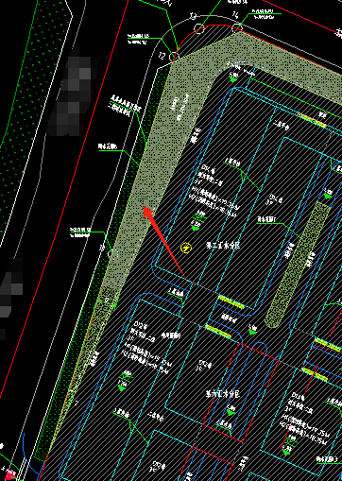
Task: Select green triangle marker inside the red rectangle
Action: [231, 411]
